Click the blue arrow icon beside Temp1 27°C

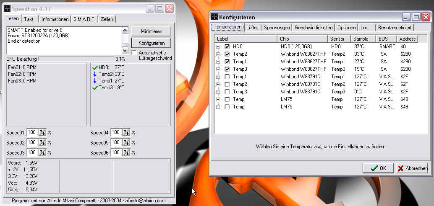(x=95, y=81)
